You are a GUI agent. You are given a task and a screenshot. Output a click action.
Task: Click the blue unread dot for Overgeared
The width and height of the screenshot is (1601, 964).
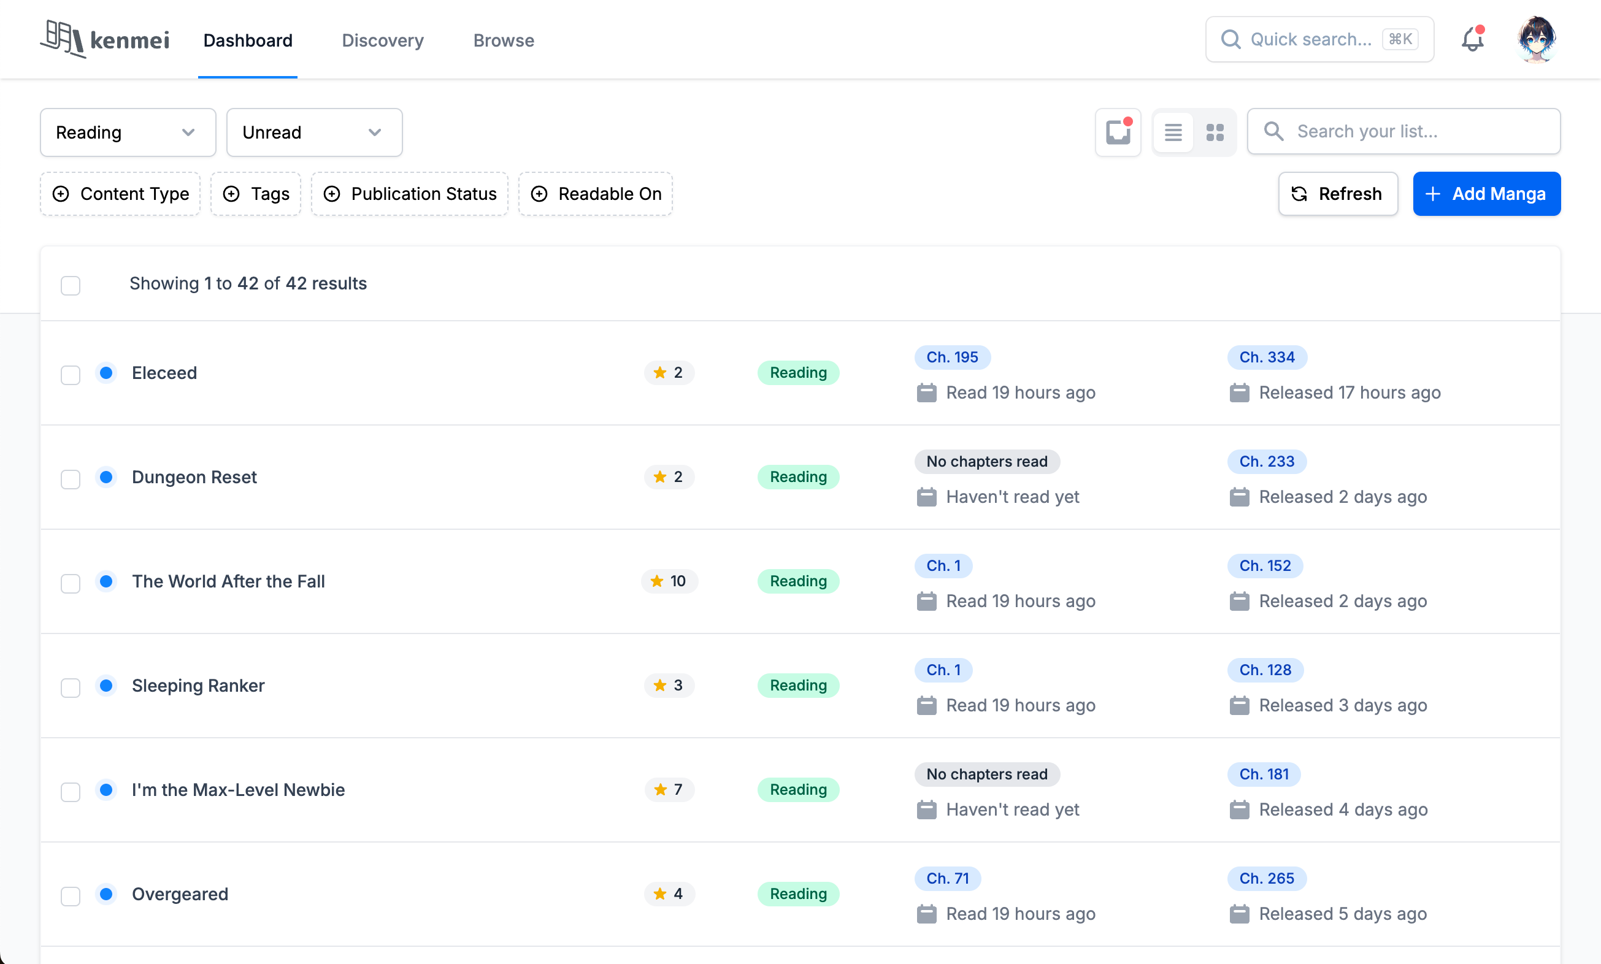[107, 894]
